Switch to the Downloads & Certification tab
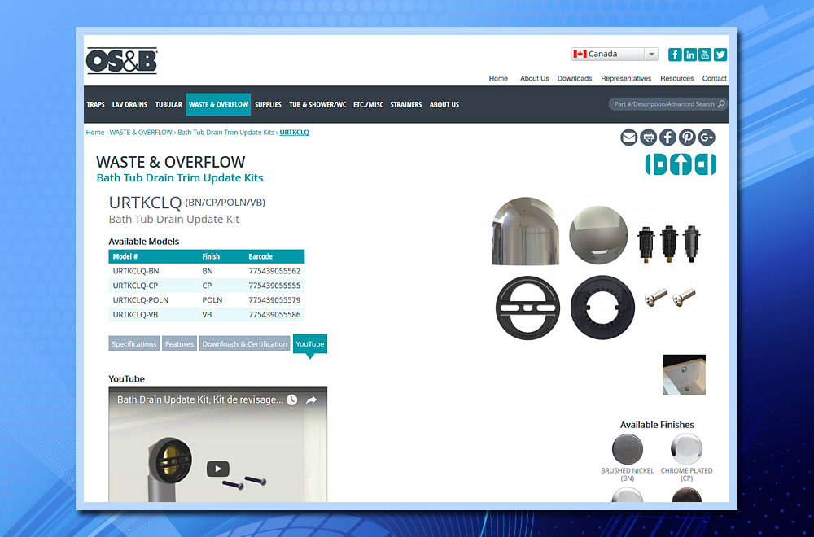Image resolution: width=814 pixels, height=537 pixels. tap(244, 343)
